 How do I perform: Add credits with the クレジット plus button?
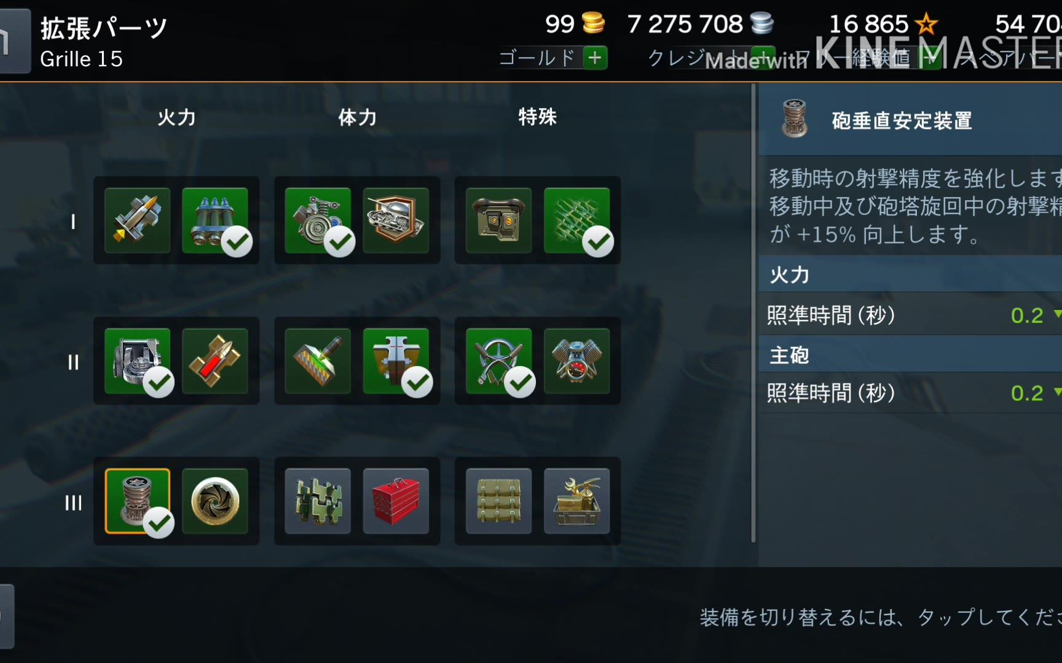tap(763, 58)
